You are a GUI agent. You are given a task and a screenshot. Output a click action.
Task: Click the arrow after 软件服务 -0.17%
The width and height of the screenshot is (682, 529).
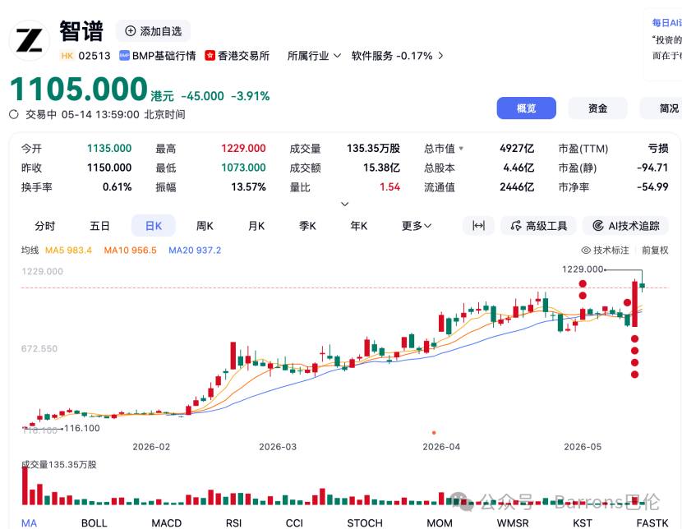pyautogui.click(x=440, y=56)
